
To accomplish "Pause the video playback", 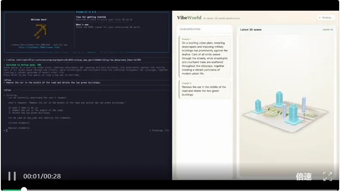I will [x=12, y=176].
